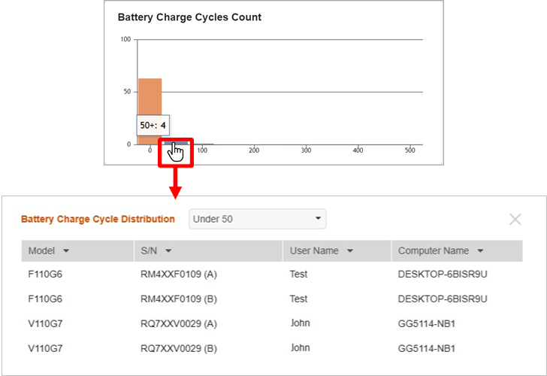The height and width of the screenshot is (376, 547).
Task: Select serial RQ7XXV0029 (B) cell
Action: coord(179,349)
